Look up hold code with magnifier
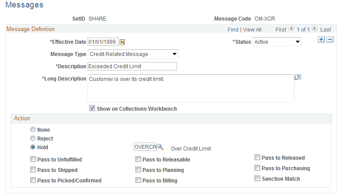The height and width of the screenshot is (196, 340). [x=160, y=147]
